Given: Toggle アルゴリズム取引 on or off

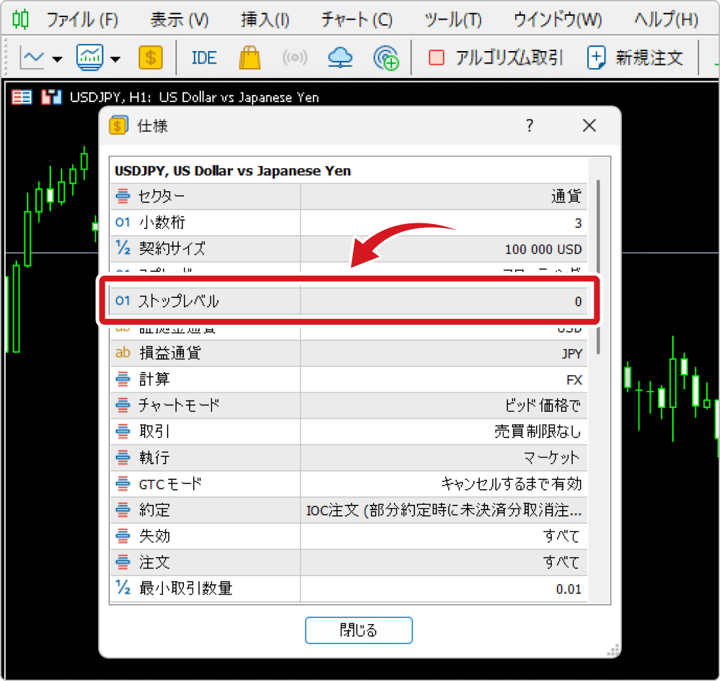Looking at the screenshot, I should pyautogui.click(x=495, y=58).
